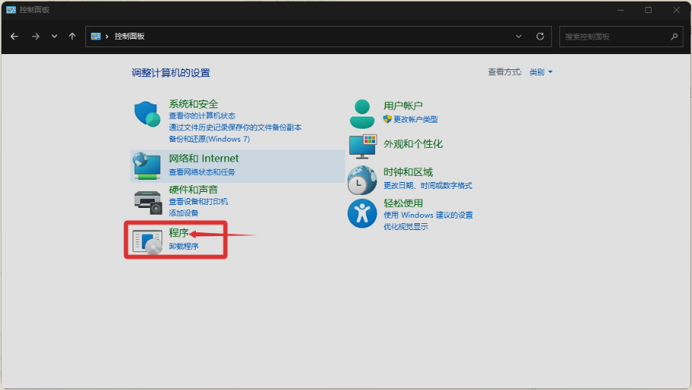692x390 pixels.
Task: Click the System and Security shield icon
Action: click(147, 114)
